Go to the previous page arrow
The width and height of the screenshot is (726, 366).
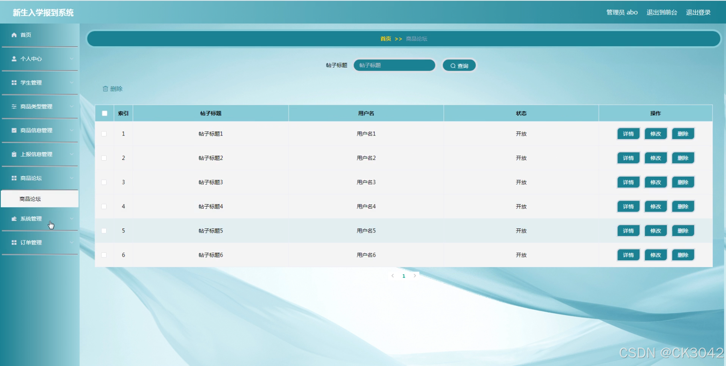[x=393, y=276]
